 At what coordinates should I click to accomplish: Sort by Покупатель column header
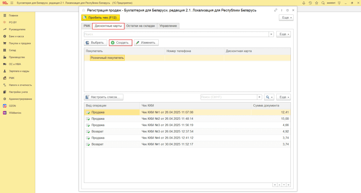pos(124,51)
